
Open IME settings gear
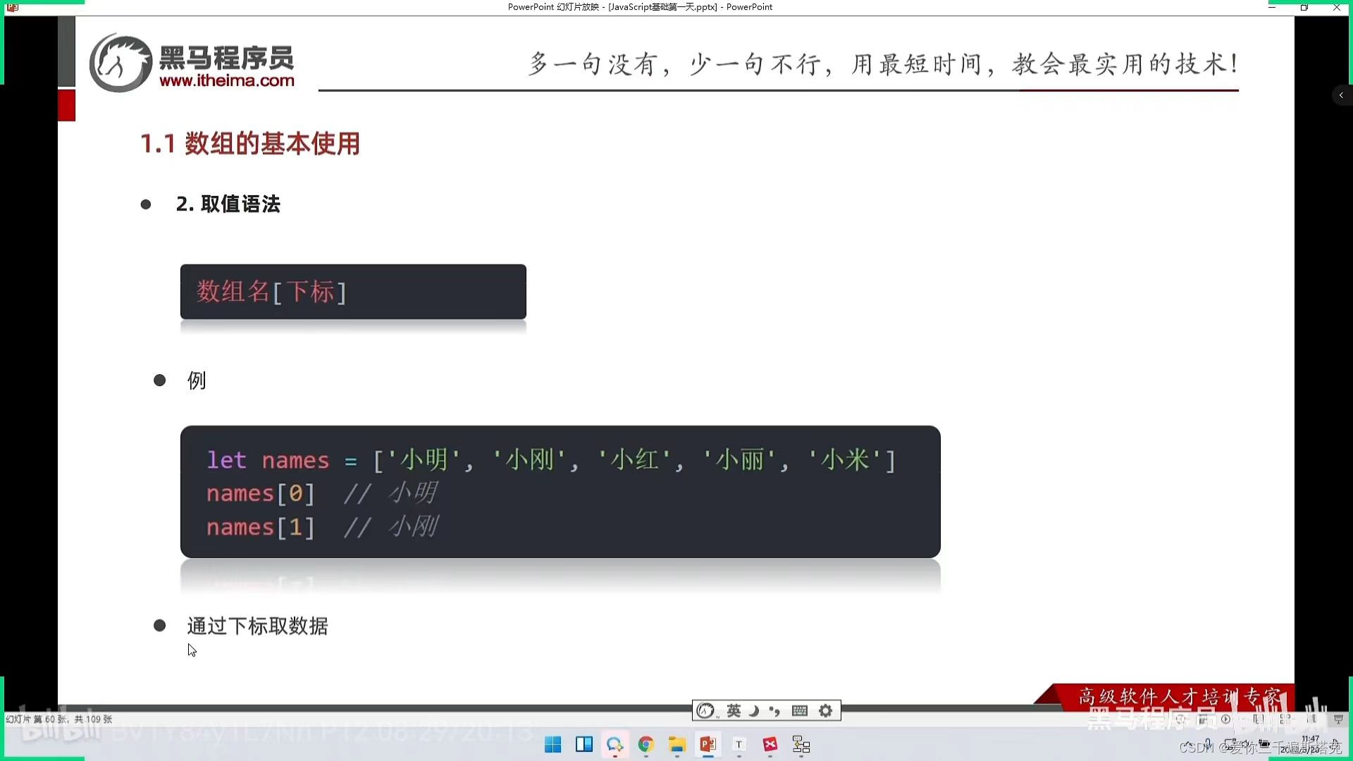(x=826, y=711)
